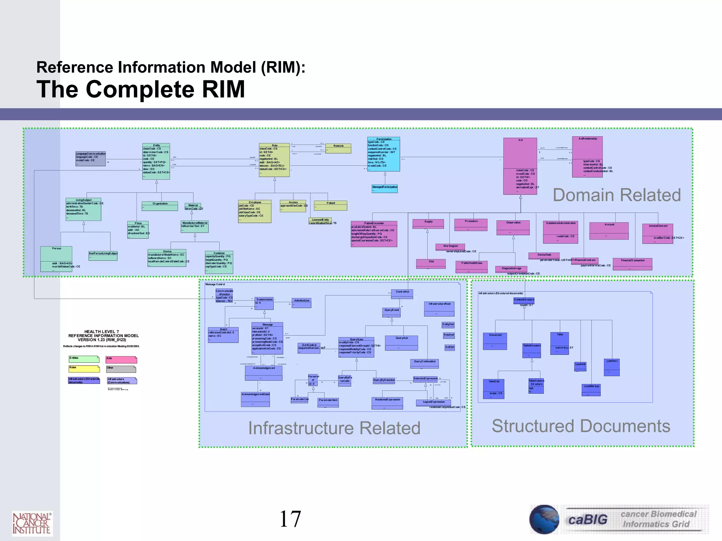Select the gray Other legend swatch
The image size is (722, 541).
pos(121,369)
